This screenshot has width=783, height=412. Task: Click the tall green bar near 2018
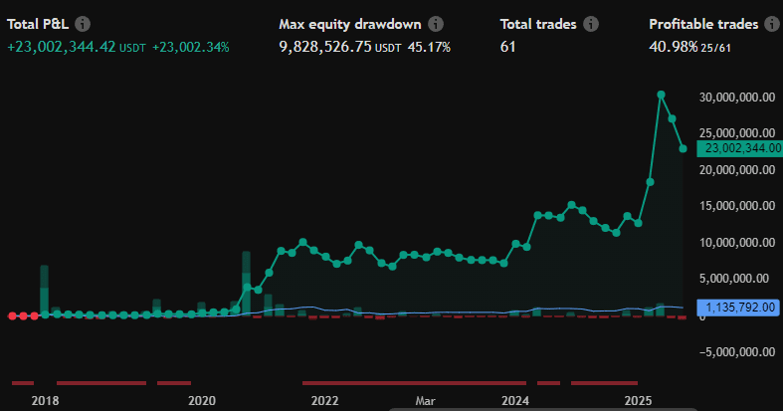(44, 290)
